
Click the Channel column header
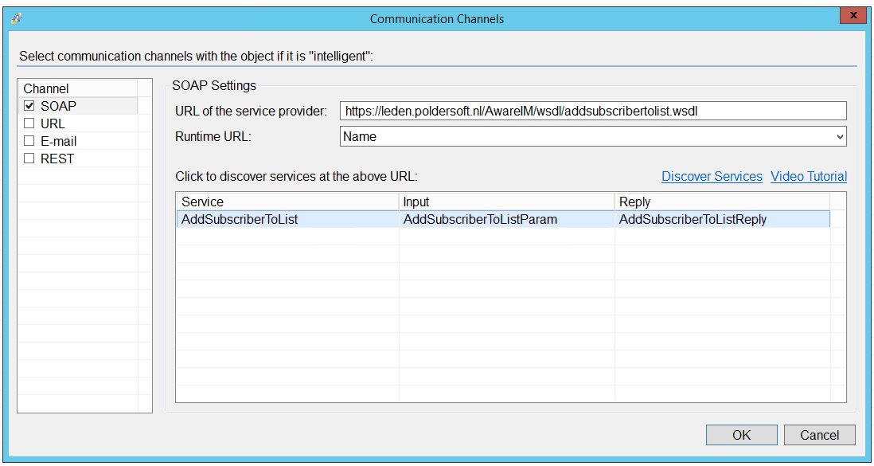click(x=77, y=88)
